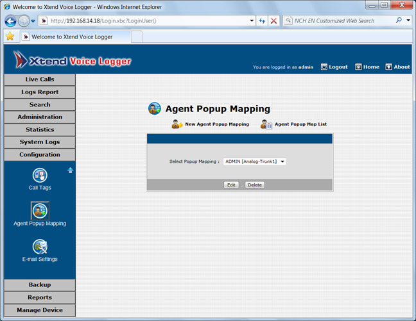Click the Xtend Voice Logger logo

tap(73, 60)
